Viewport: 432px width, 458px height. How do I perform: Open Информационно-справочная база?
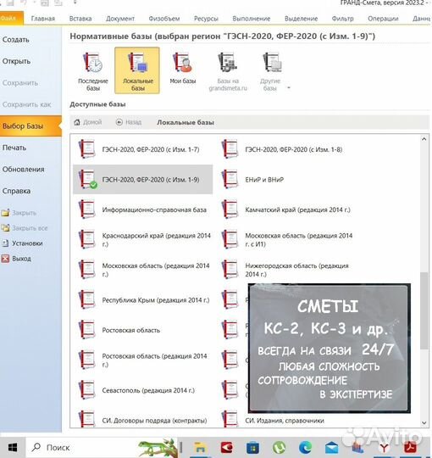[x=143, y=209]
